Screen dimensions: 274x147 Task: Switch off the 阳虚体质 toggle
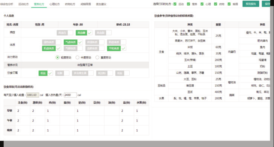pyautogui.click(x=51, y=48)
